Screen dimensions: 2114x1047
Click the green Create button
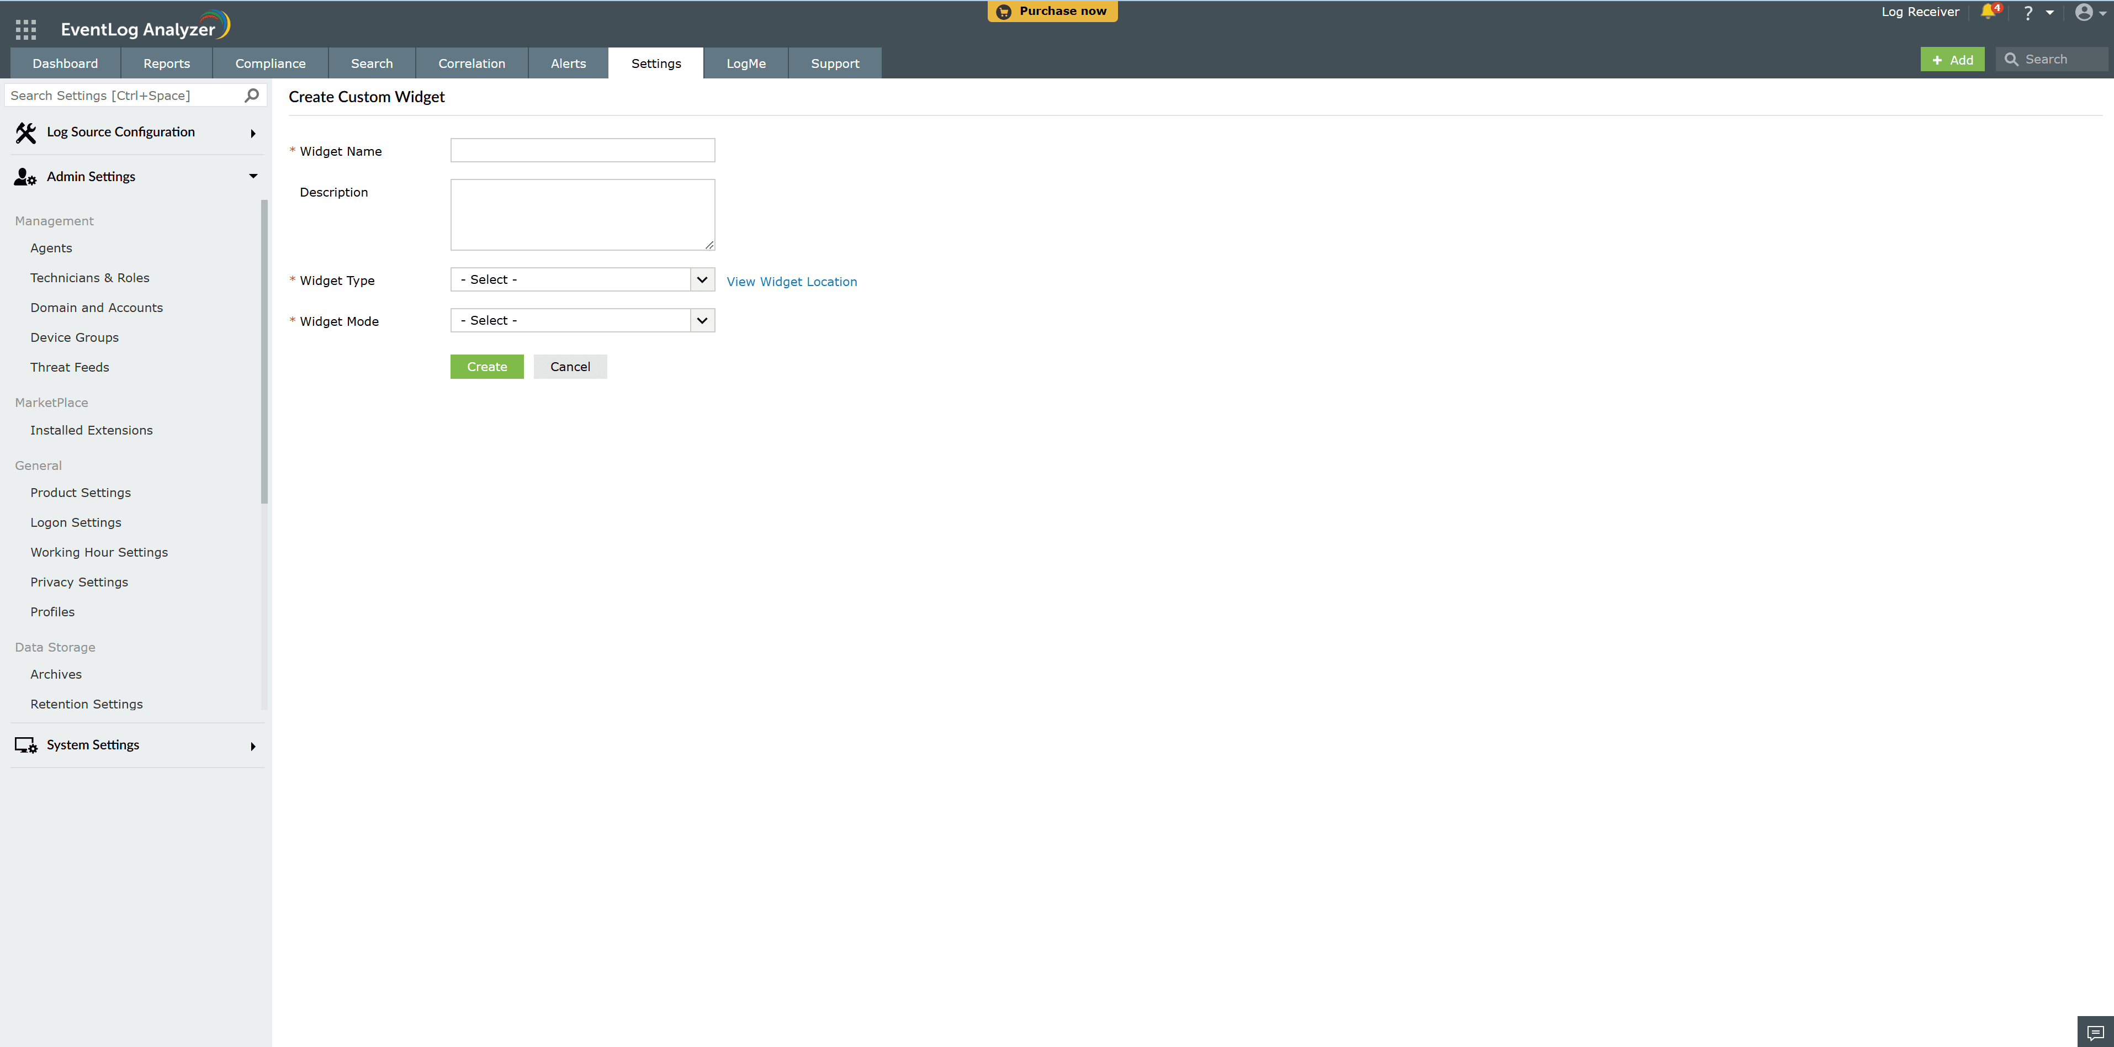(486, 366)
